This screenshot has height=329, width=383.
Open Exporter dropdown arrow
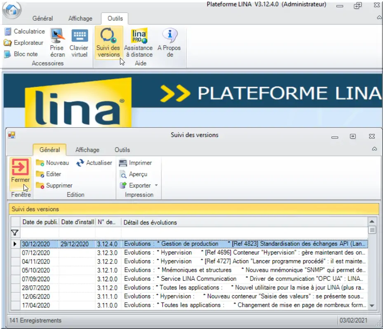pyautogui.click(x=156, y=186)
